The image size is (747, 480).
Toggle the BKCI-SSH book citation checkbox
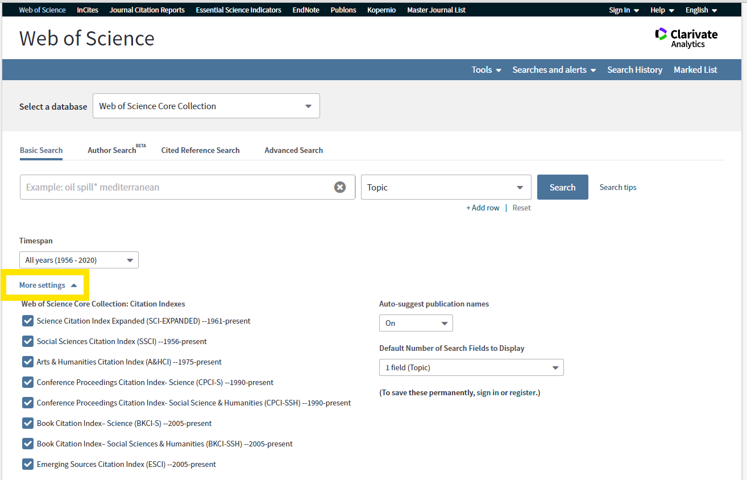(28, 444)
